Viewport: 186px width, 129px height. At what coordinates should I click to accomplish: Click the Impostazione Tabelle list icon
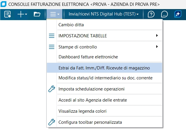(52, 36)
